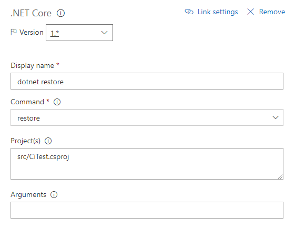The height and width of the screenshot is (227, 295).
Task: Click the Display name label
Action: (33, 65)
